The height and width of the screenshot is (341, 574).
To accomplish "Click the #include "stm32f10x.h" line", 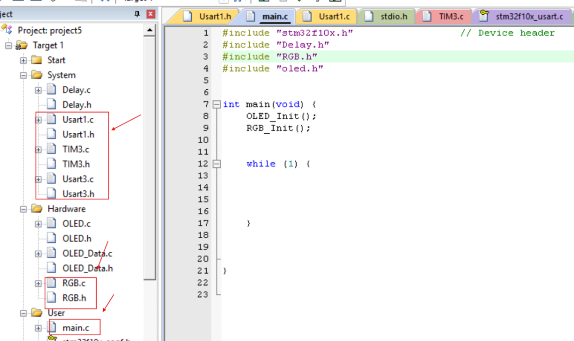I will tap(288, 33).
